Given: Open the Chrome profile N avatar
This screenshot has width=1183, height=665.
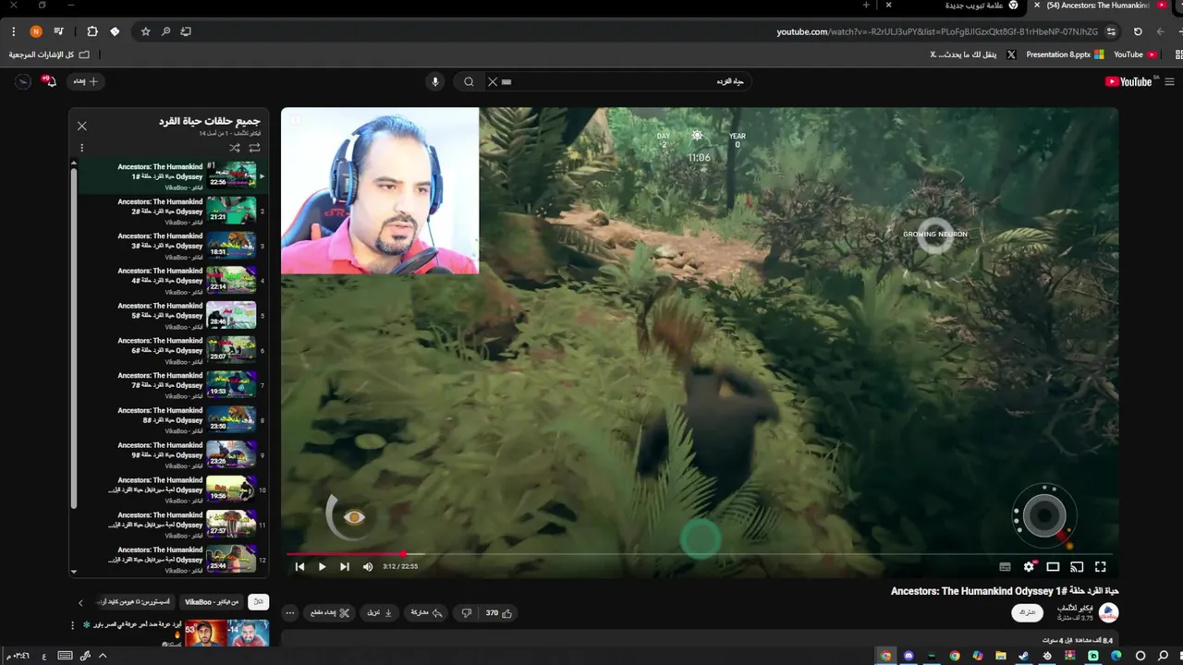Looking at the screenshot, I should point(36,31).
